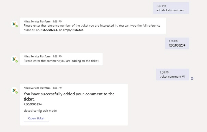Screen dimensions: 207x132
Task: Click the closed config edit mode text
Action: coord(40,111)
